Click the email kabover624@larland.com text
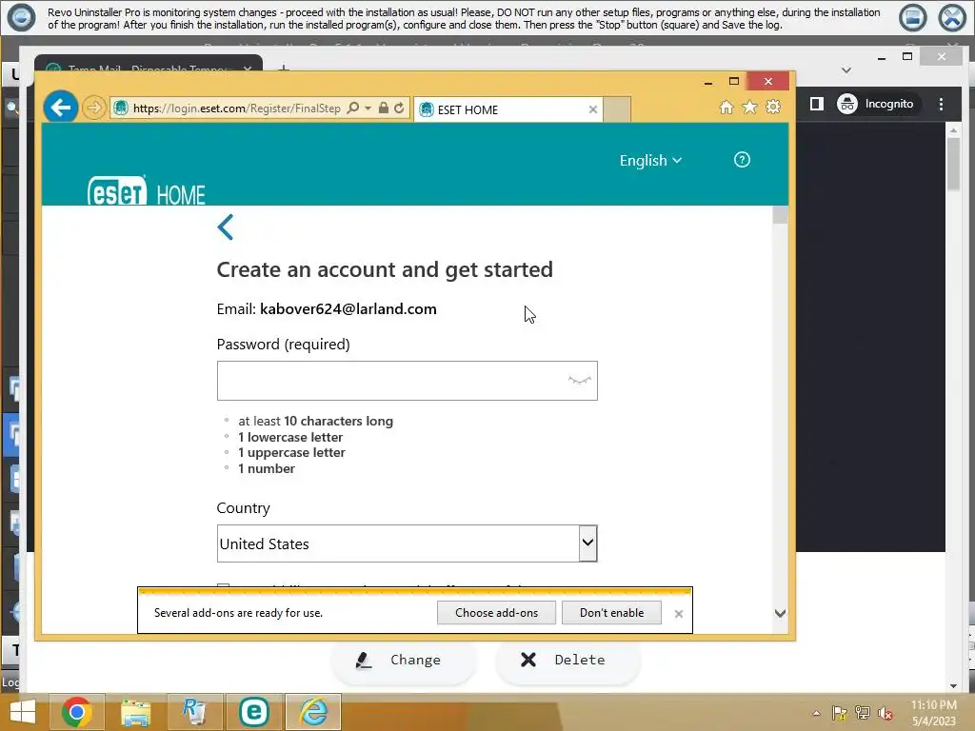 click(348, 309)
